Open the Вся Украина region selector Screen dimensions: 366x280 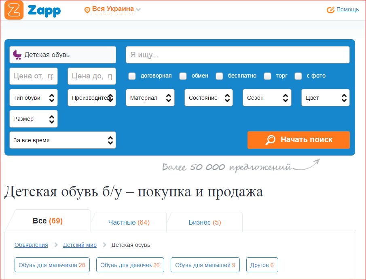(x=113, y=9)
